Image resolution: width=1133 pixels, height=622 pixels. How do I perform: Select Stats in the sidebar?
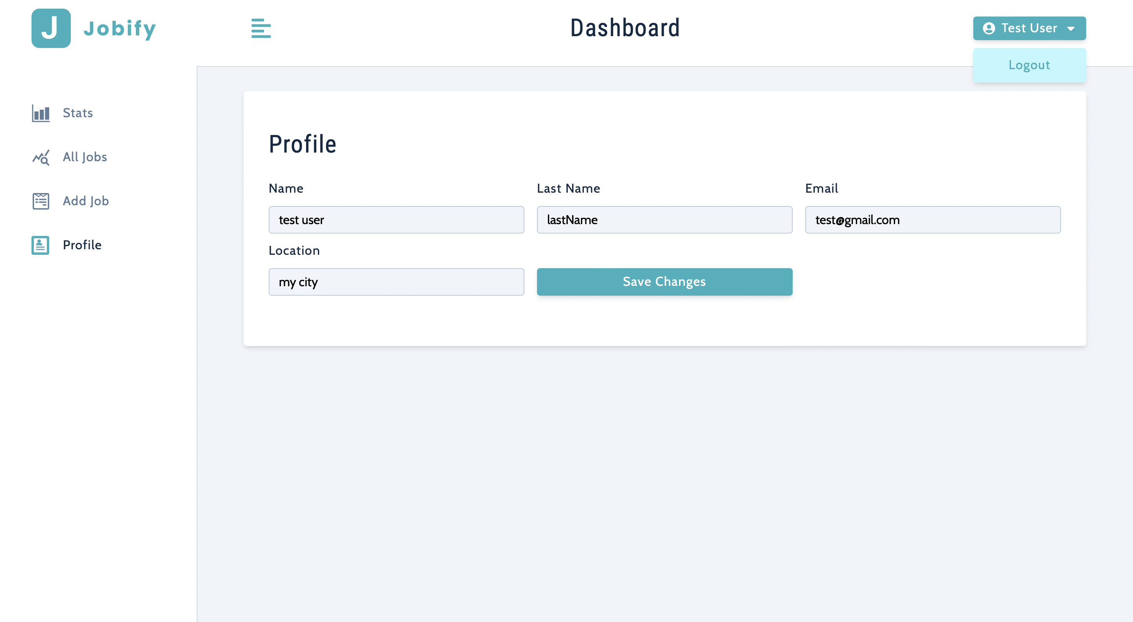pos(78,113)
